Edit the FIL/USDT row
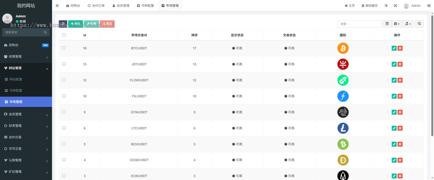Viewport: 434px width, 180px height. point(394,96)
